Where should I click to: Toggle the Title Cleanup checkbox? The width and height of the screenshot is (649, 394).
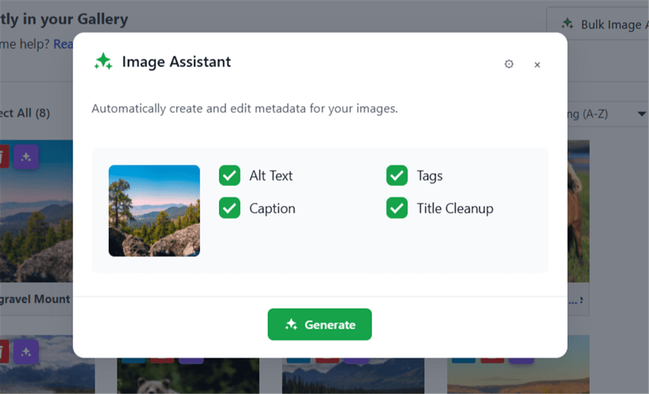point(397,208)
